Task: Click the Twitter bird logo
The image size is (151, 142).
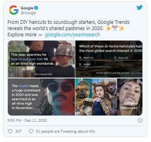Action: [139, 7]
